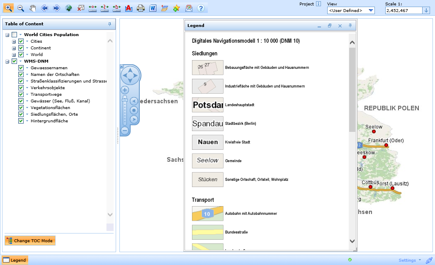This screenshot has width=435, height=265.
Task: Toggle visibility of Vegetationsflächen layer
Action: 21,107
